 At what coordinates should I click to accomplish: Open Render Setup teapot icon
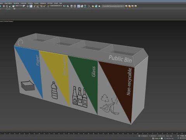tap(93, 6)
